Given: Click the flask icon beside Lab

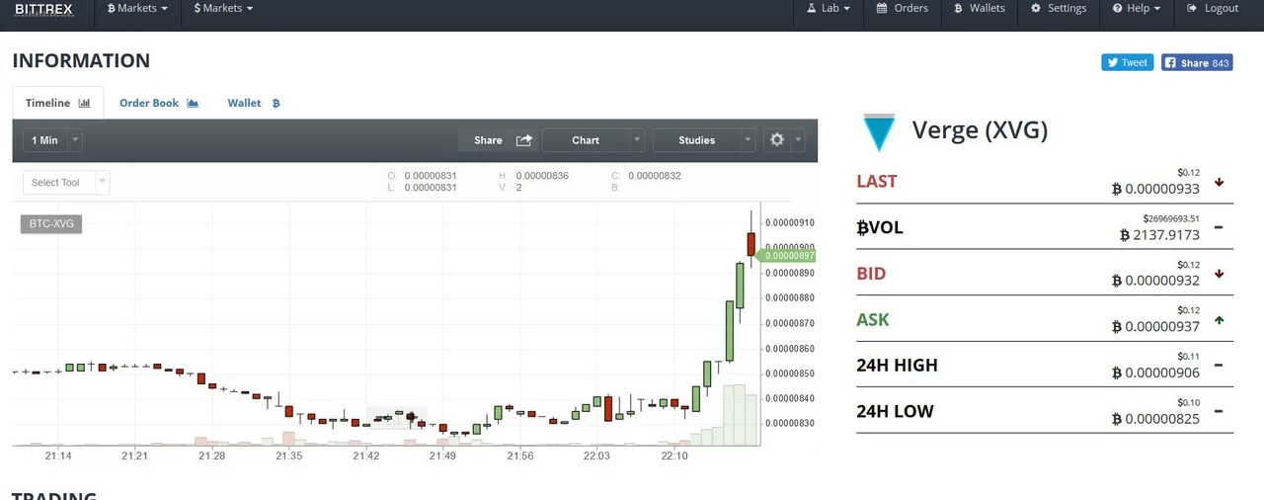Looking at the screenshot, I should click(x=812, y=9).
